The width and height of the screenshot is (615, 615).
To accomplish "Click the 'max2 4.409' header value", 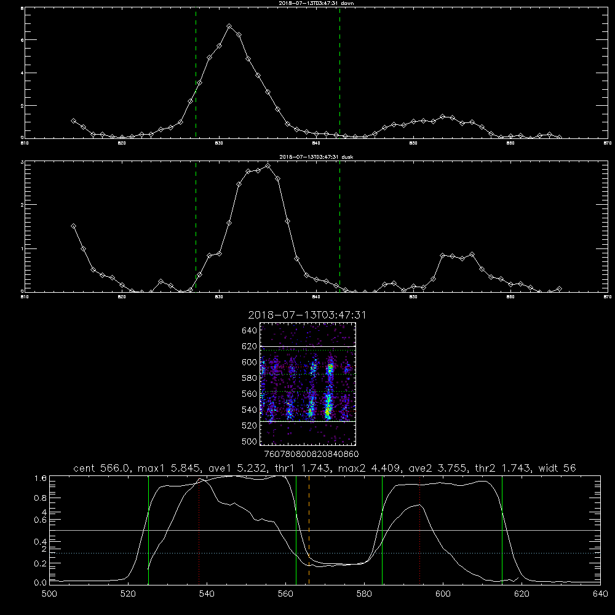I will pyautogui.click(x=370, y=468).
